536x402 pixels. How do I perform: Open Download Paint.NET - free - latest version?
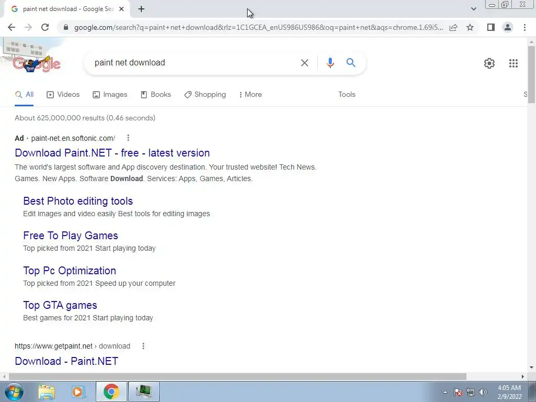point(113,153)
